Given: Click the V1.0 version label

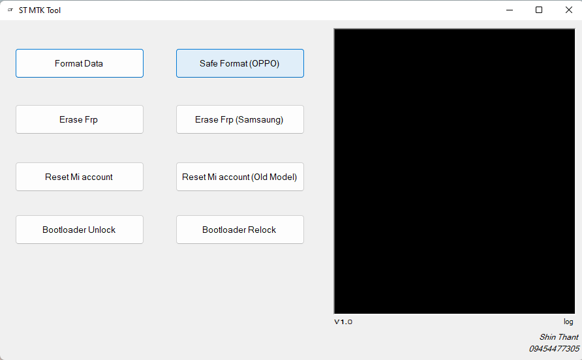Looking at the screenshot, I should pos(343,322).
